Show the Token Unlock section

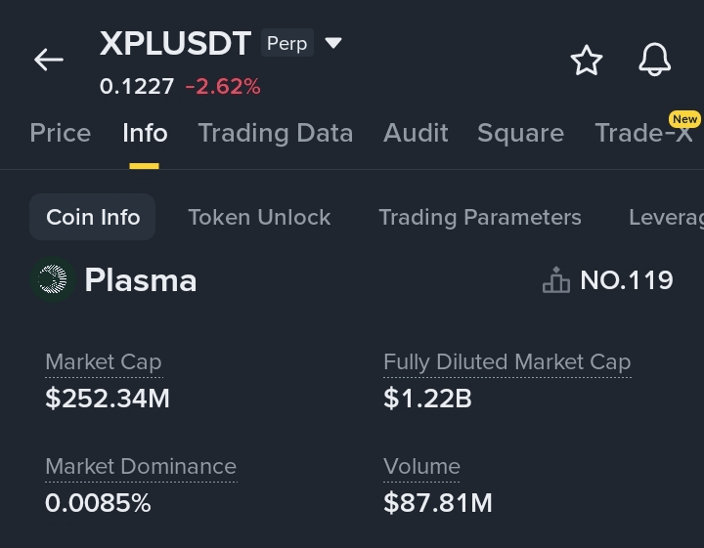(x=259, y=217)
